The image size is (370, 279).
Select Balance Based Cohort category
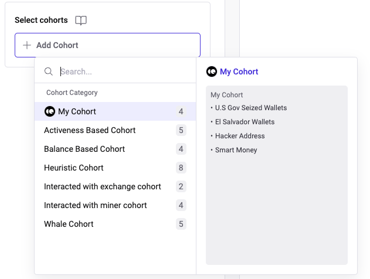pos(84,149)
